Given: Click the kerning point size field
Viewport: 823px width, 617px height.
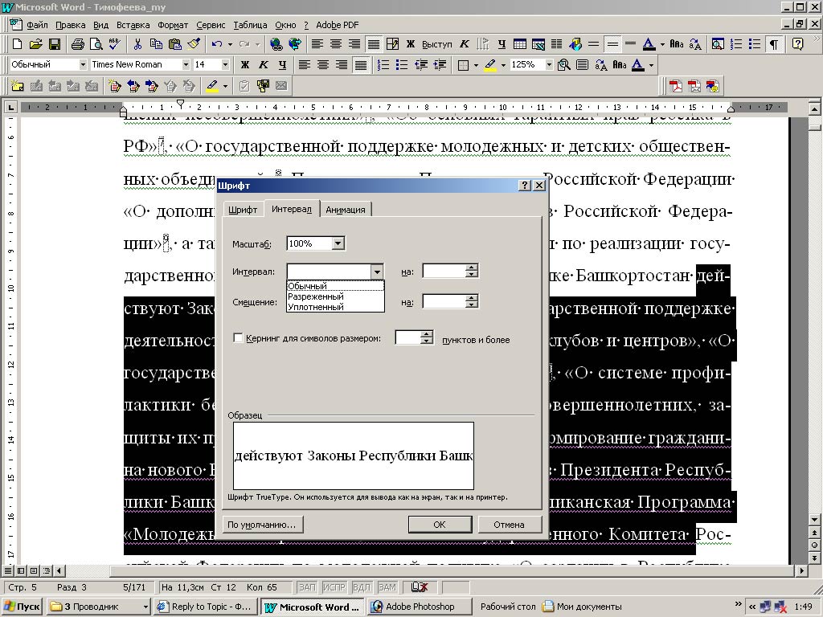Looking at the screenshot, I should click(x=408, y=338).
